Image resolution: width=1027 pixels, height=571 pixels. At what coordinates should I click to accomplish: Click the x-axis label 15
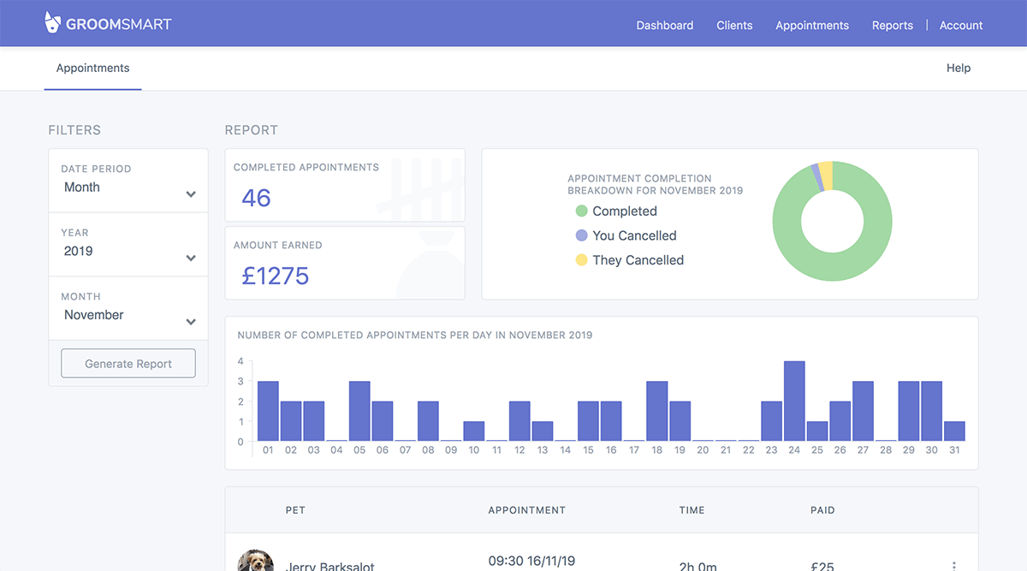(588, 450)
